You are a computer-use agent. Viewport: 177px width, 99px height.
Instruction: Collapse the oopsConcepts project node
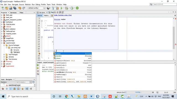2,43
